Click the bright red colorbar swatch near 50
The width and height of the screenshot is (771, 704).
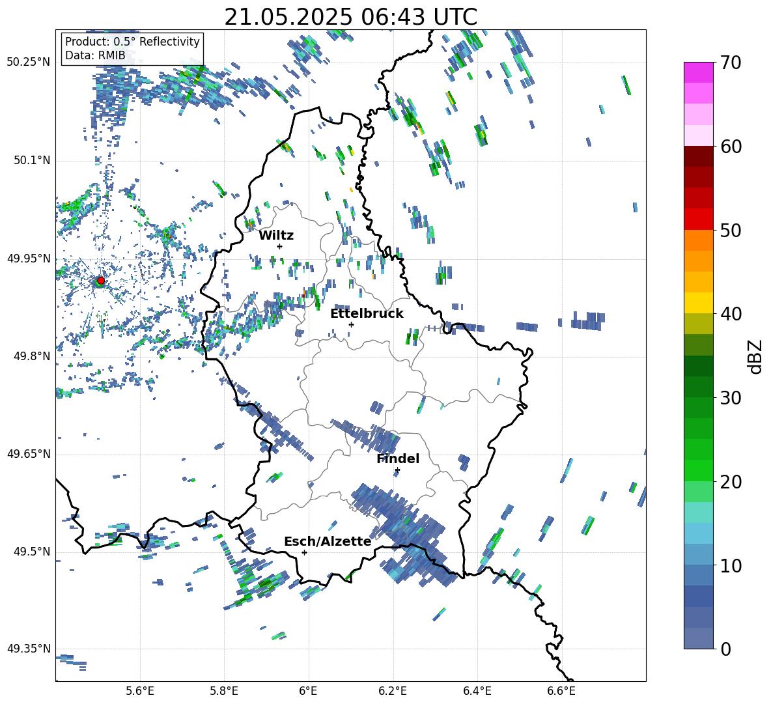[x=699, y=219]
